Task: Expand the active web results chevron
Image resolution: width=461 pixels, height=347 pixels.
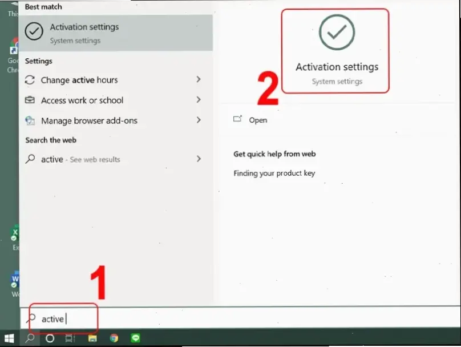Action: 199,159
